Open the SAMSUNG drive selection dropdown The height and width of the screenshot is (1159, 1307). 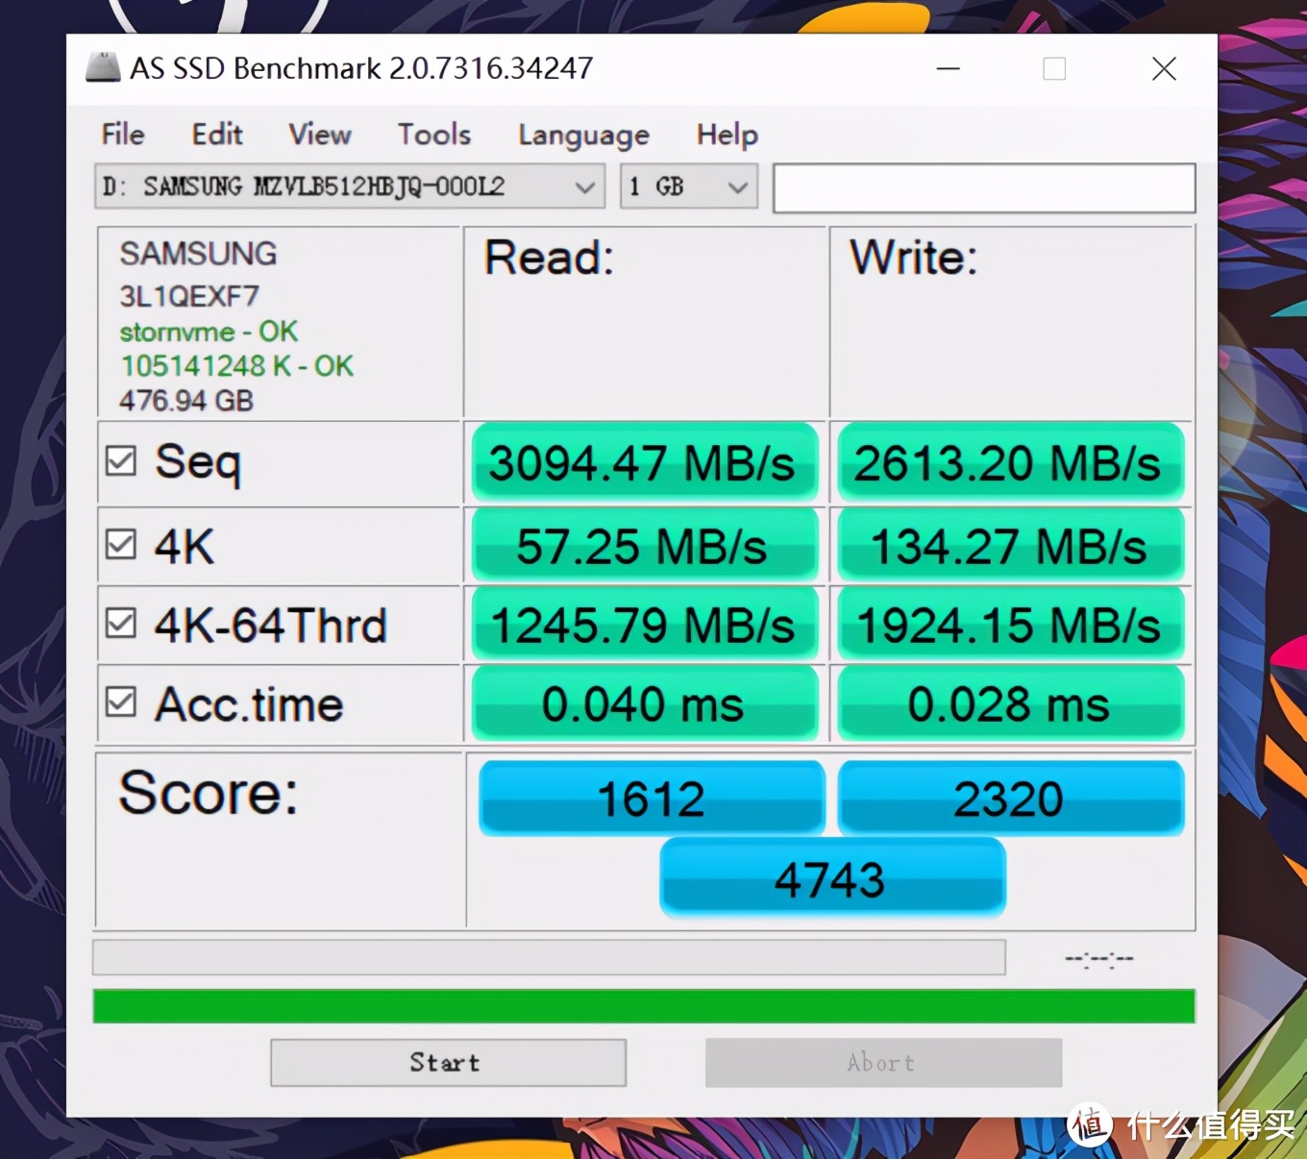click(350, 186)
